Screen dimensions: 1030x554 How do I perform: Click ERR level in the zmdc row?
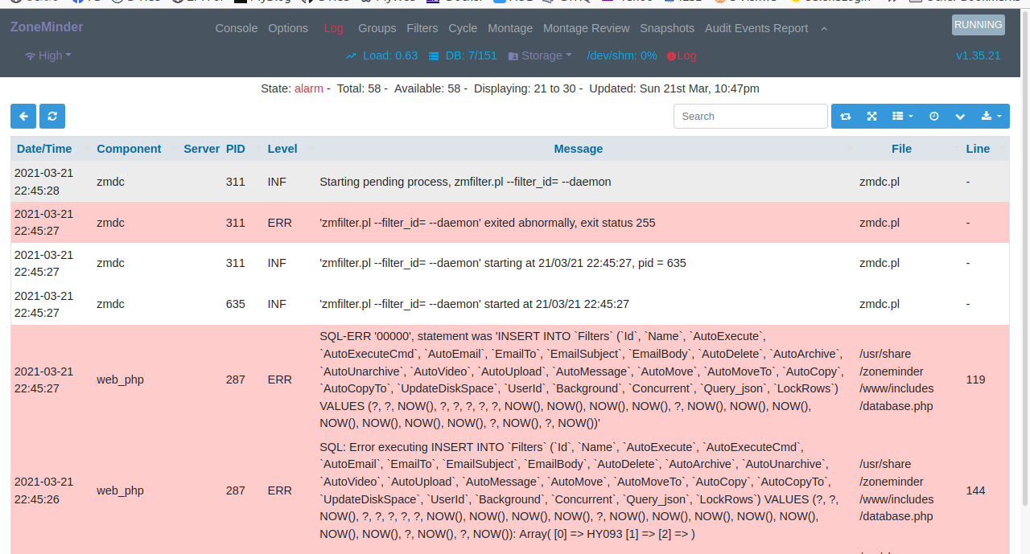(x=279, y=223)
